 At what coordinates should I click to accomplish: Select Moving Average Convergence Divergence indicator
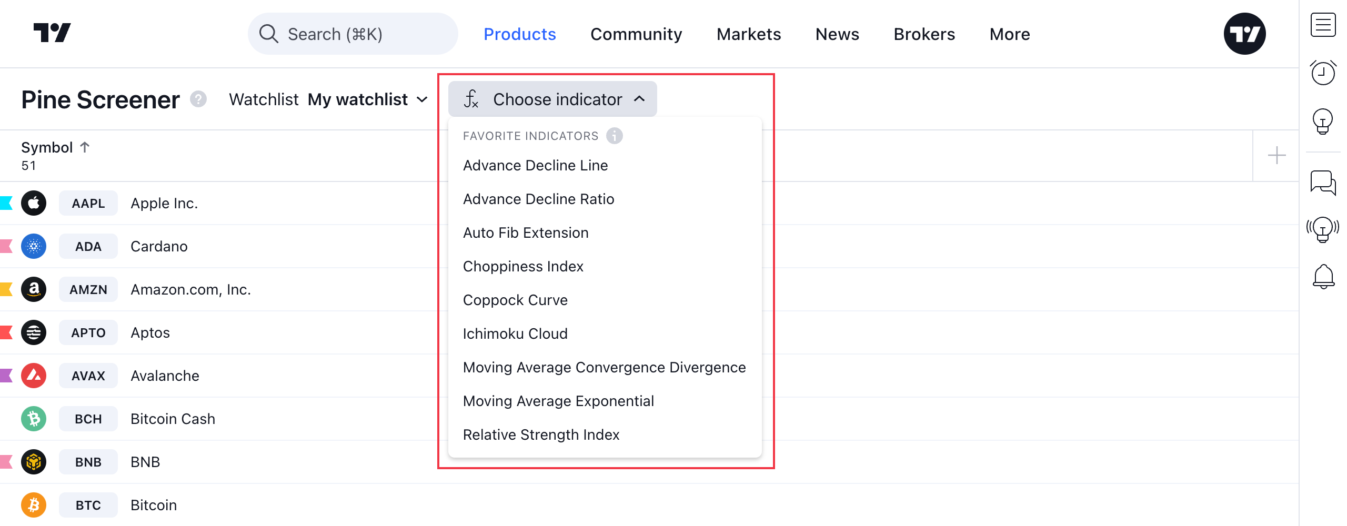point(605,367)
